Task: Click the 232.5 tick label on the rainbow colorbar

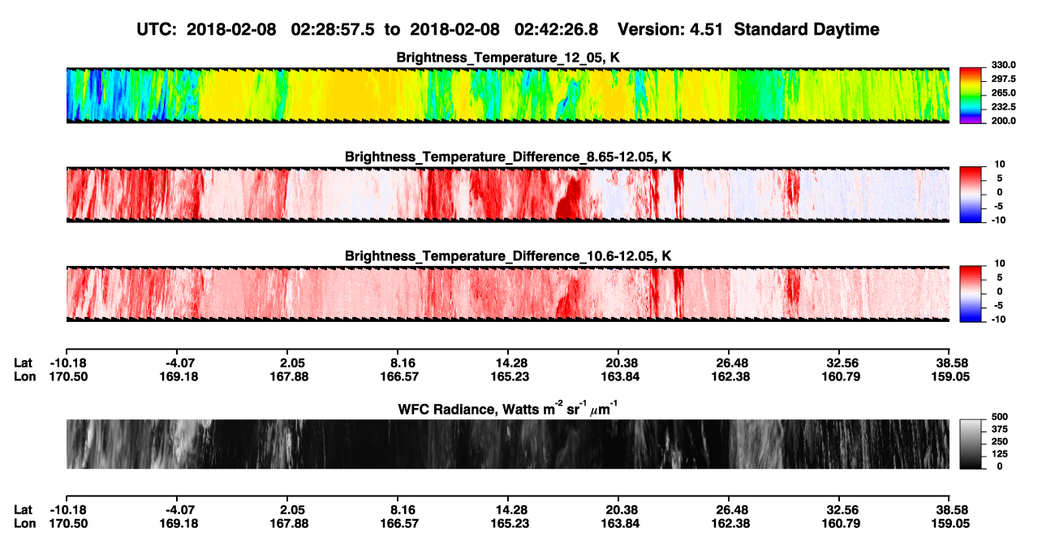Action: [x=1003, y=107]
